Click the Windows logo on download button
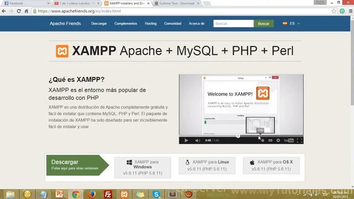 click(x=129, y=162)
